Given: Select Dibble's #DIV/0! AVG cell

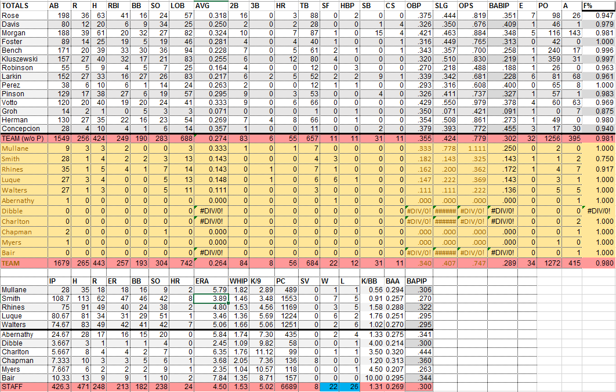Looking at the screenshot, I should pyautogui.click(x=211, y=211).
